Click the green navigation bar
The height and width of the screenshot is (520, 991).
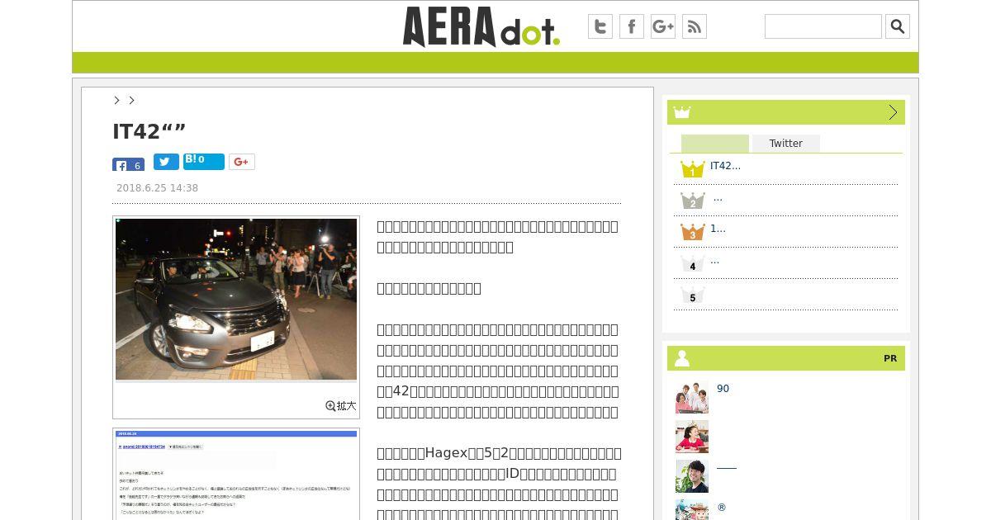(x=495, y=63)
